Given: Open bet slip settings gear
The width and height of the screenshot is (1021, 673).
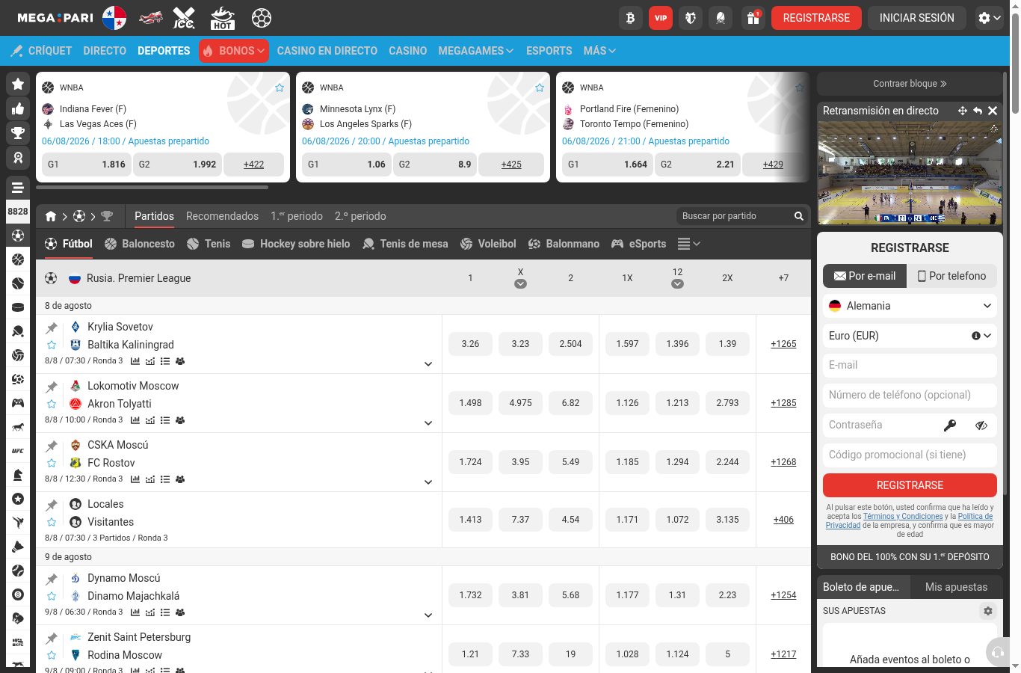Looking at the screenshot, I should pyautogui.click(x=988, y=611).
